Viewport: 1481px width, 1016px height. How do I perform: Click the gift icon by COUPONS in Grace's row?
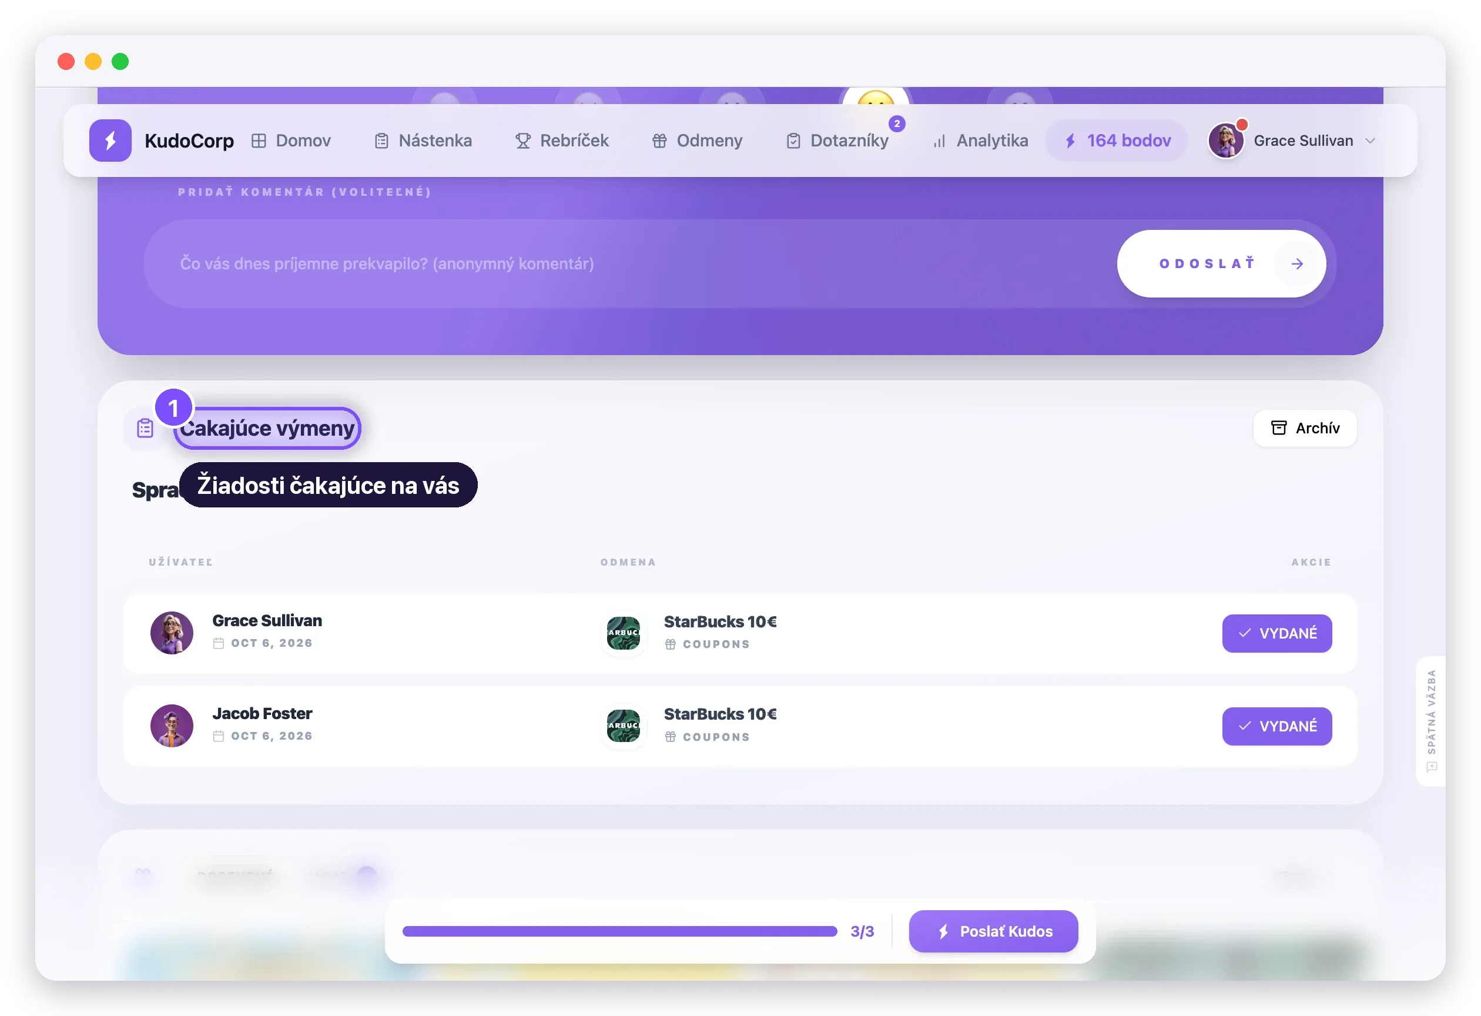(x=671, y=644)
